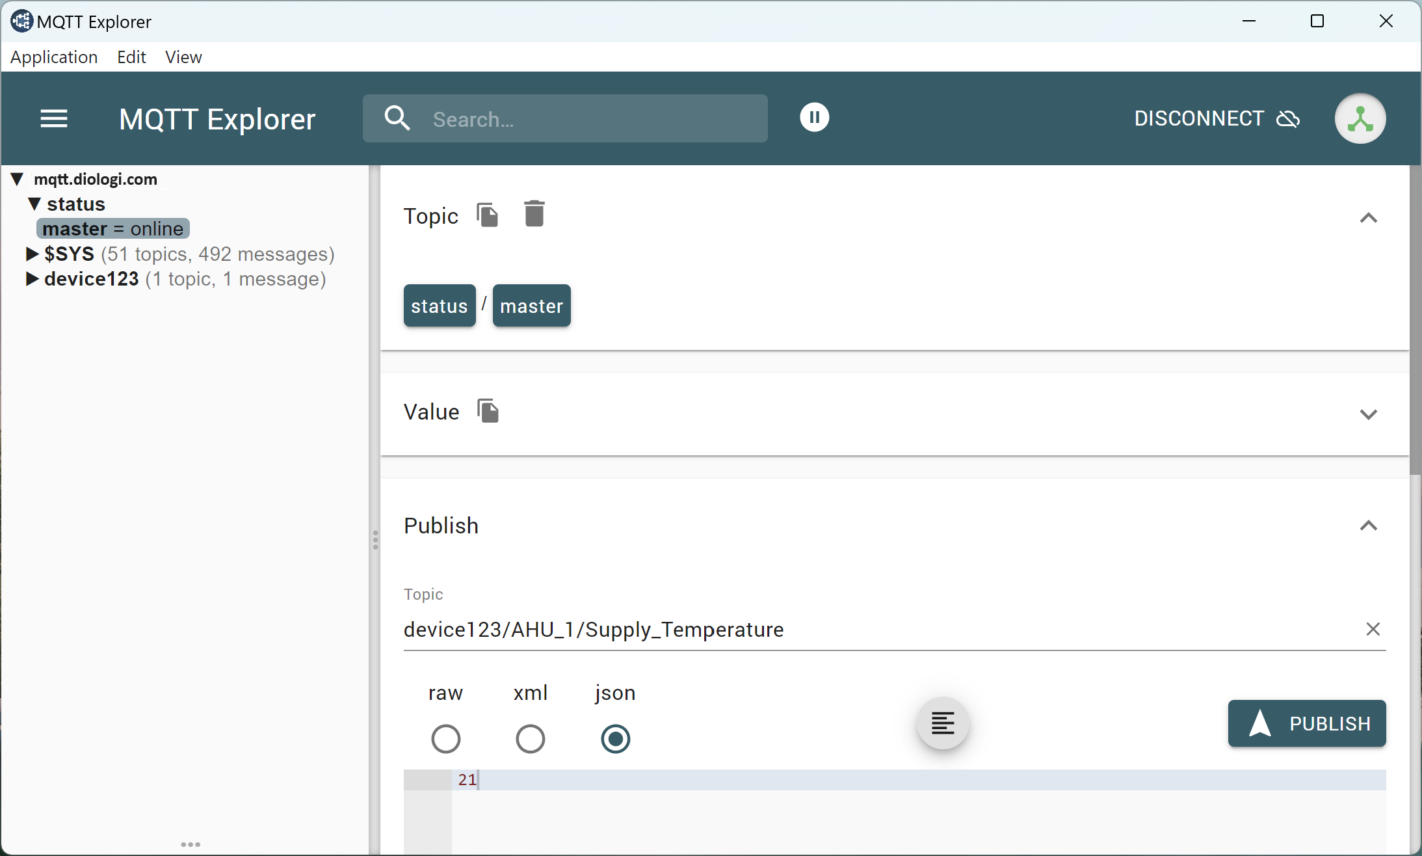
Task: Pause the message stream
Action: [x=814, y=117]
